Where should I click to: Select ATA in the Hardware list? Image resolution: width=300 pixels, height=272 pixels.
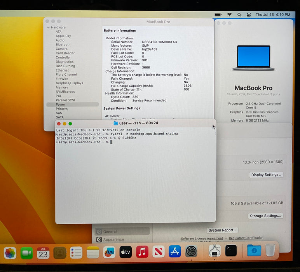[59, 32]
